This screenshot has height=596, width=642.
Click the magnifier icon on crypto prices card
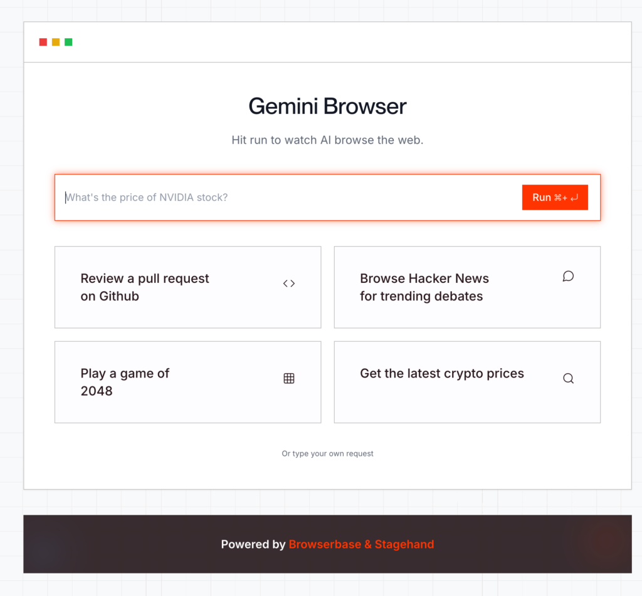pyautogui.click(x=568, y=378)
